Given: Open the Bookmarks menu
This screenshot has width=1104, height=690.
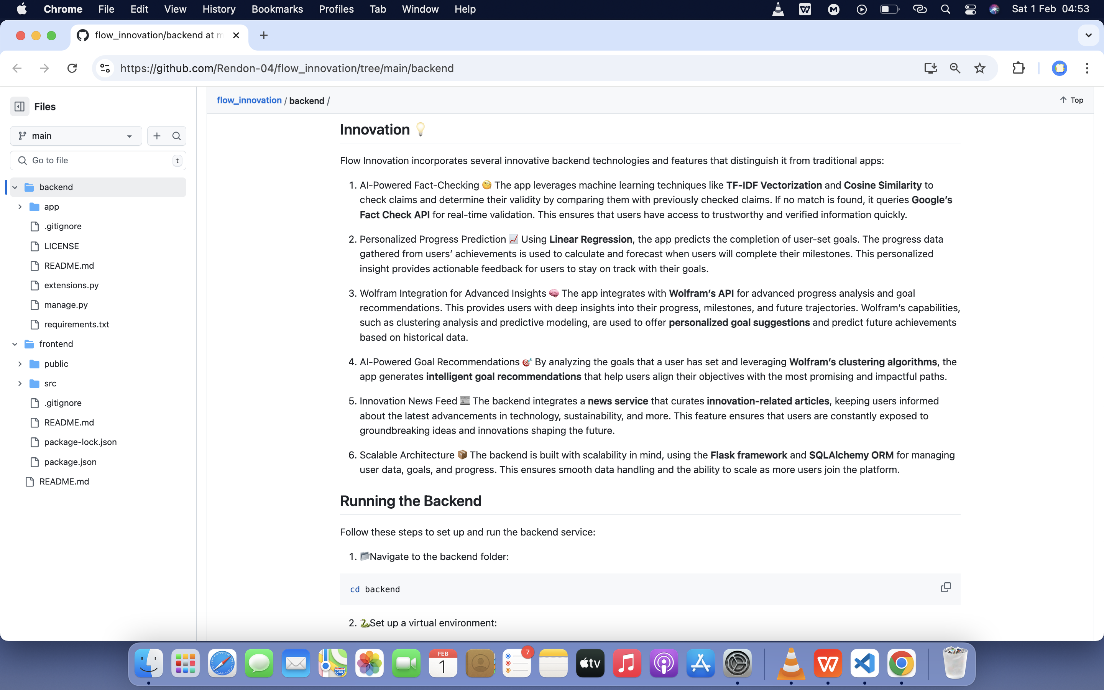Looking at the screenshot, I should (277, 9).
